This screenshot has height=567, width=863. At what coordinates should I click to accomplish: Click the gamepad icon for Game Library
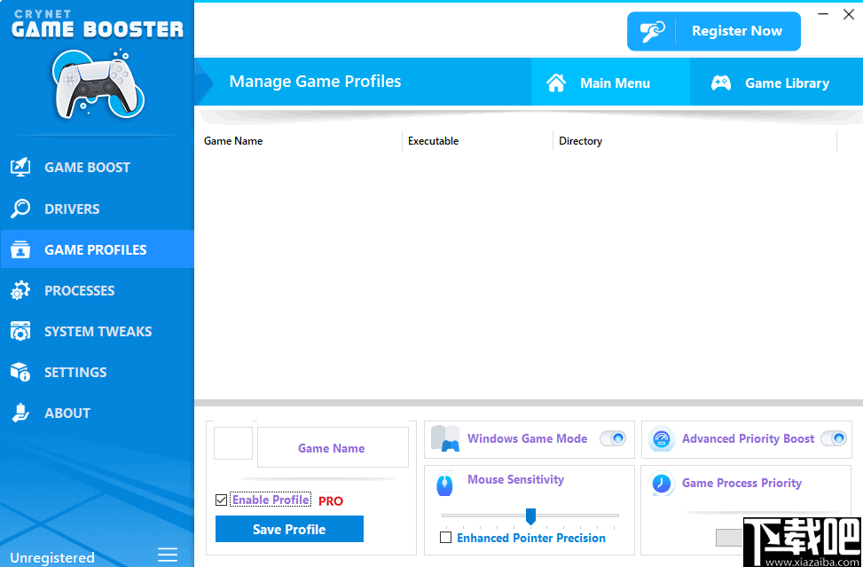pyautogui.click(x=721, y=83)
